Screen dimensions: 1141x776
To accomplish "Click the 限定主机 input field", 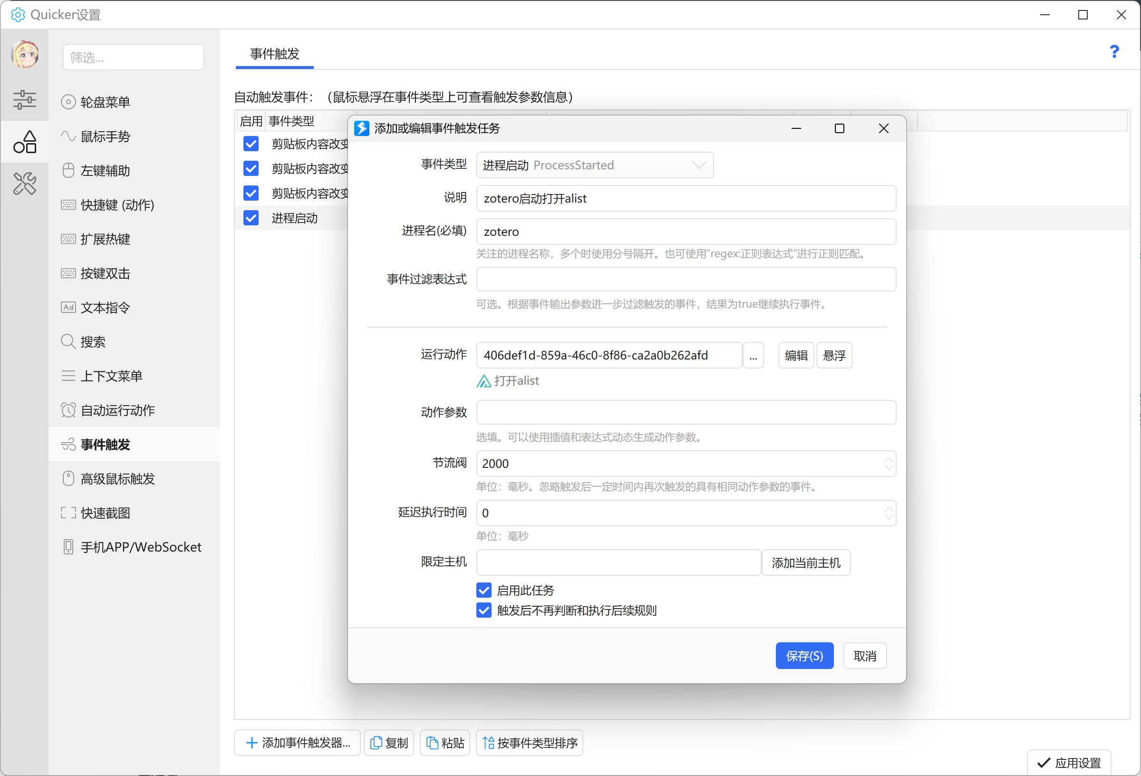I will pyautogui.click(x=618, y=563).
